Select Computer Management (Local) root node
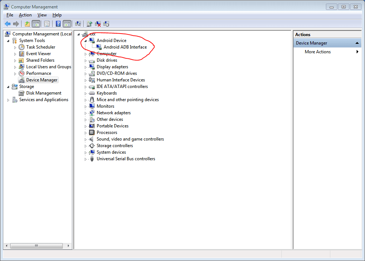Image resolution: width=365 pixels, height=261 pixels. [x=42, y=34]
